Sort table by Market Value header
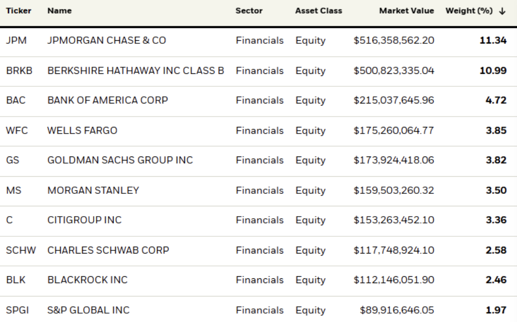The width and height of the screenshot is (517, 326). pyautogui.click(x=406, y=12)
